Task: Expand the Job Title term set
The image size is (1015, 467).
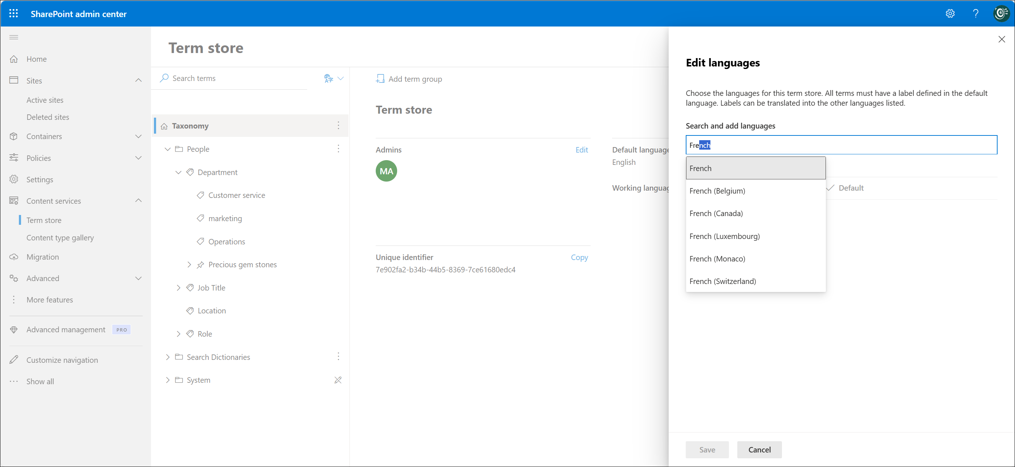Action: pyautogui.click(x=178, y=288)
